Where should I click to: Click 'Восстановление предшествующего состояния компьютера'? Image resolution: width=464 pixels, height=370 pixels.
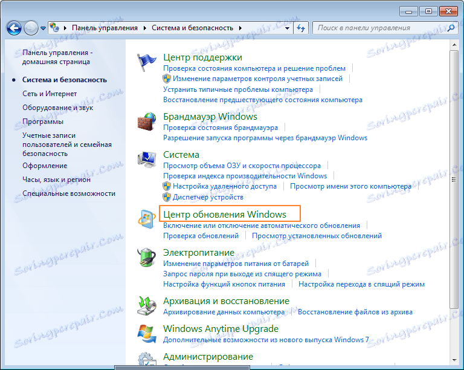tap(262, 100)
